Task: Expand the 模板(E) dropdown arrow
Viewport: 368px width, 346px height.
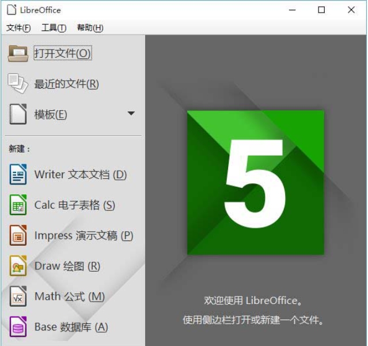Action: click(x=131, y=114)
